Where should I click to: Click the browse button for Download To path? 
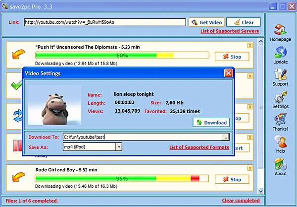click(x=225, y=137)
